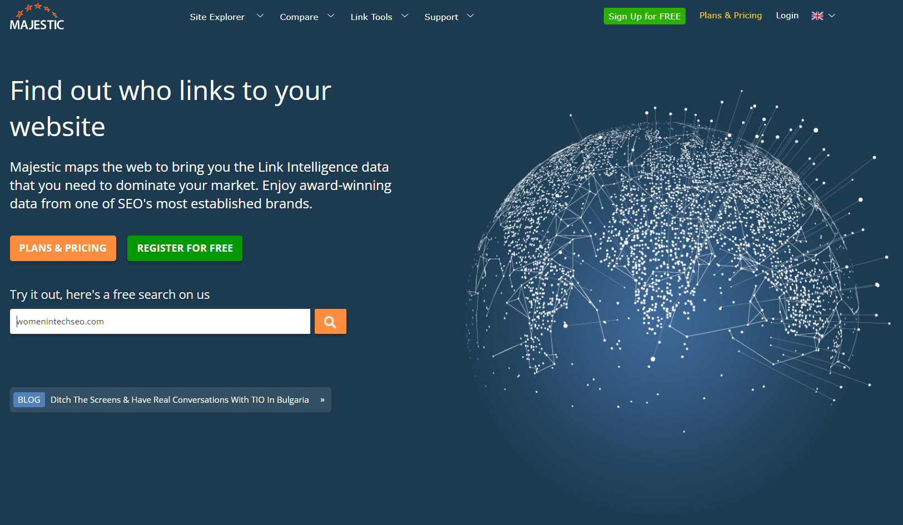Viewport: 903px width, 525px height.
Task: Open the language selector chevron
Action: coord(832,16)
